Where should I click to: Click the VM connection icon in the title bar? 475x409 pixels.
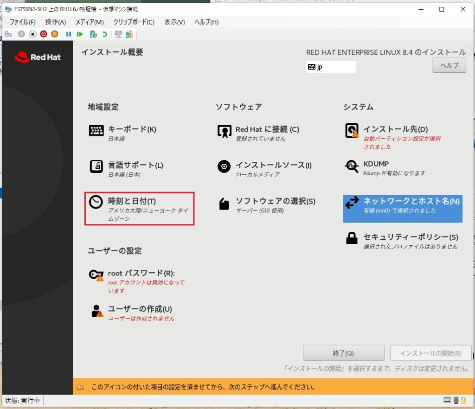pos(8,9)
